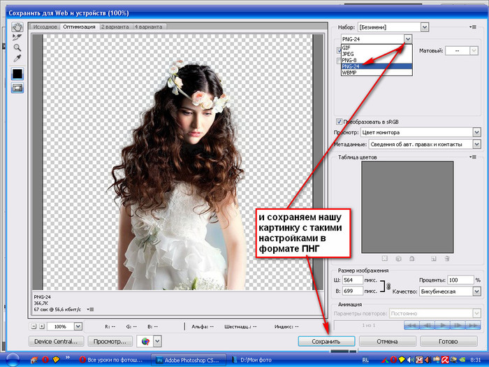Open the browser selection dropdown arrow
Viewport: 489px width, 367px height.
click(x=157, y=341)
